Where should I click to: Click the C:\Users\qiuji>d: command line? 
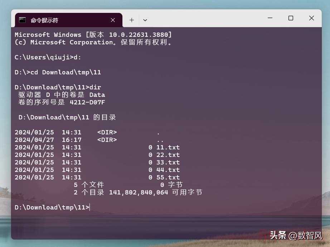pyautogui.click(x=48, y=57)
